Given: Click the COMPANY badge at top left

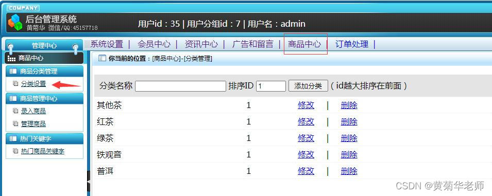Looking at the screenshot, I should (x=23, y=8).
